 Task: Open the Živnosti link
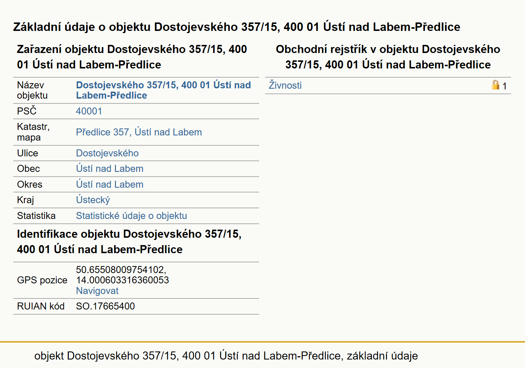[285, 85]
